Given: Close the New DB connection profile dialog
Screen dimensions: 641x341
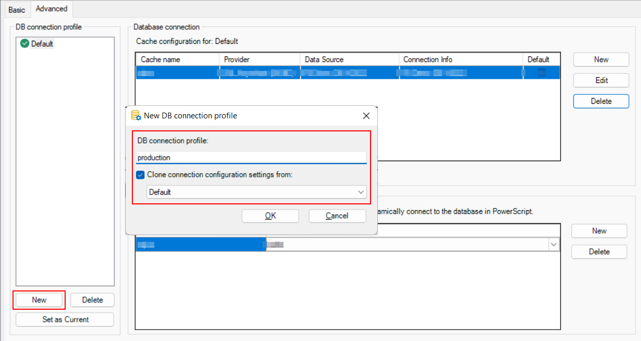Looking at the screenshot, I should tap(366, 116).
